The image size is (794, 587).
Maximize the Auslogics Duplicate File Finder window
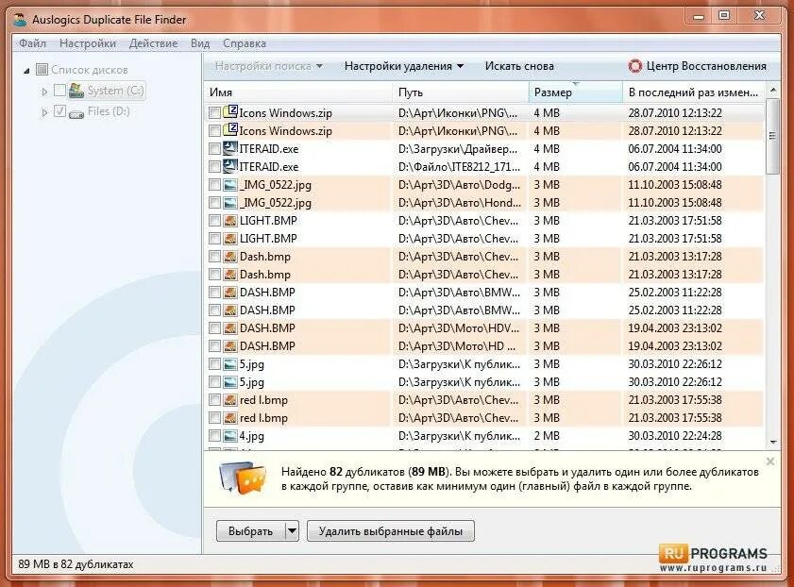725,16
